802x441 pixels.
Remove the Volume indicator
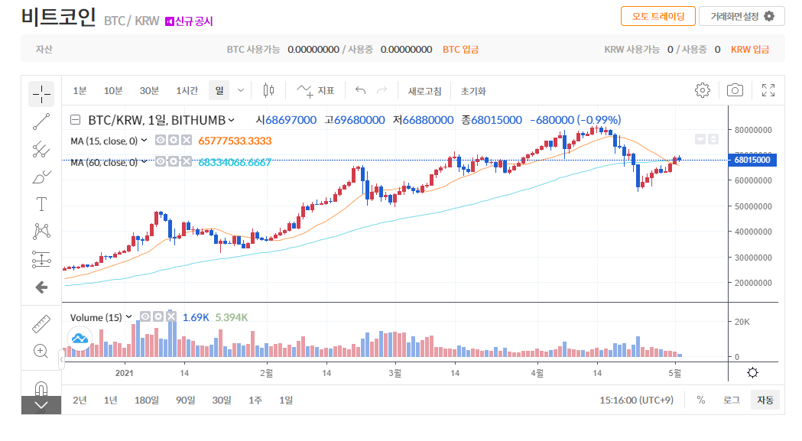pos(171,316)
